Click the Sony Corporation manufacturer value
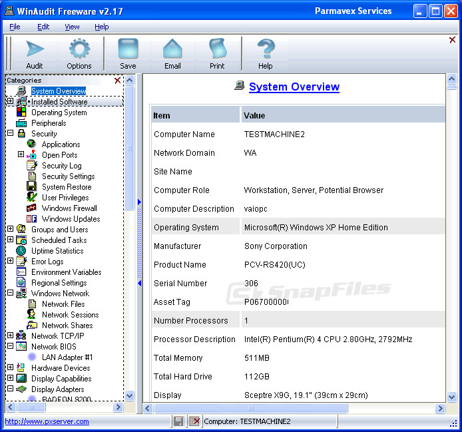This screenshot has width=462, height=432. pyautogui.click(x=276, y=246)
